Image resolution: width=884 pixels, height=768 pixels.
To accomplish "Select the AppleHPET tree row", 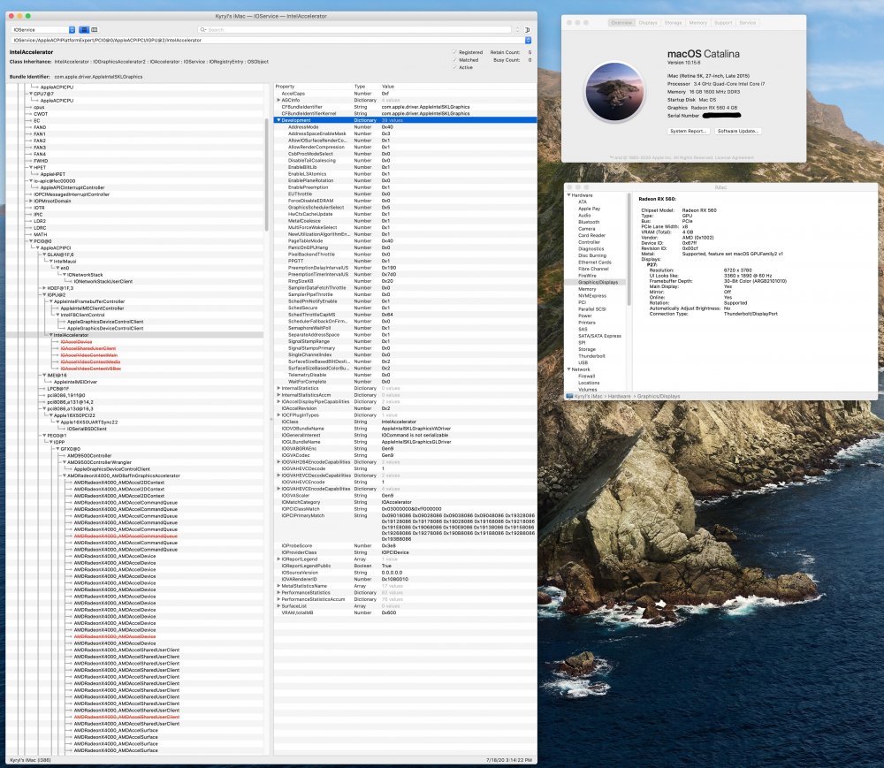I will coord(52,174).
